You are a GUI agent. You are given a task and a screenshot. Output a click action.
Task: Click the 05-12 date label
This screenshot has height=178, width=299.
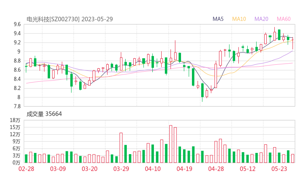248,169
